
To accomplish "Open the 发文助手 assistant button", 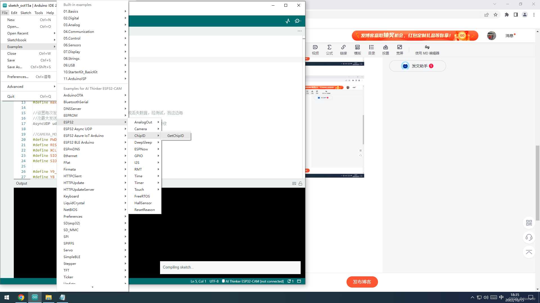I will [x=417, y=66].
